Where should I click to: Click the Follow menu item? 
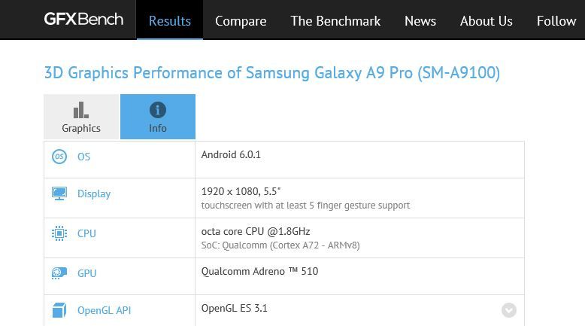pos(556,21)
